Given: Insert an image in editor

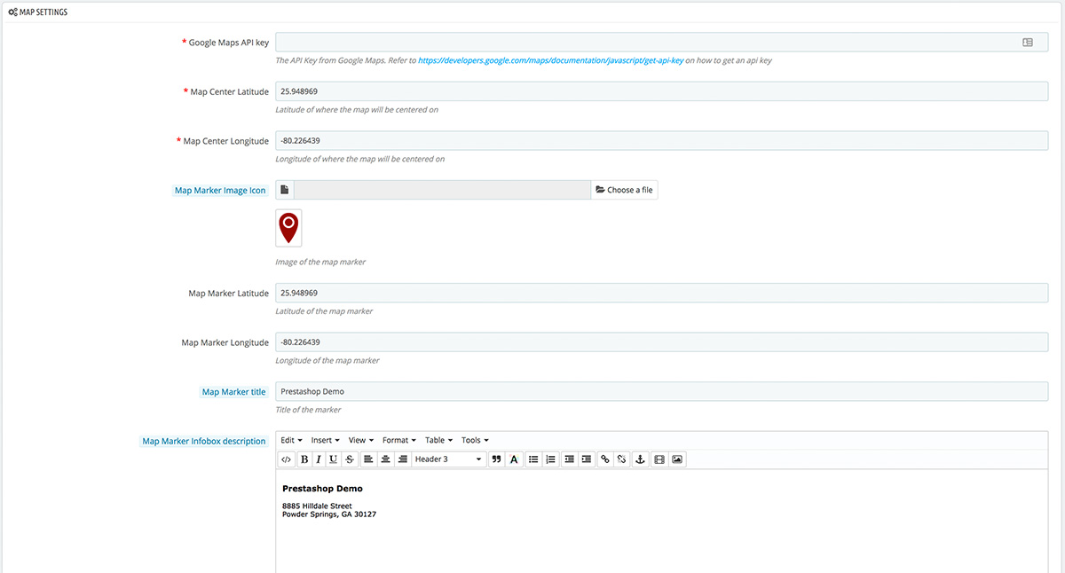Looking at the screenshot, I should point(677,459).
